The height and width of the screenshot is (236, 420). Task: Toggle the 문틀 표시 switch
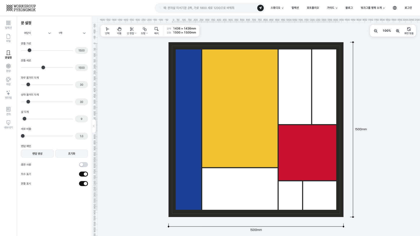click(x=83, y=184)
